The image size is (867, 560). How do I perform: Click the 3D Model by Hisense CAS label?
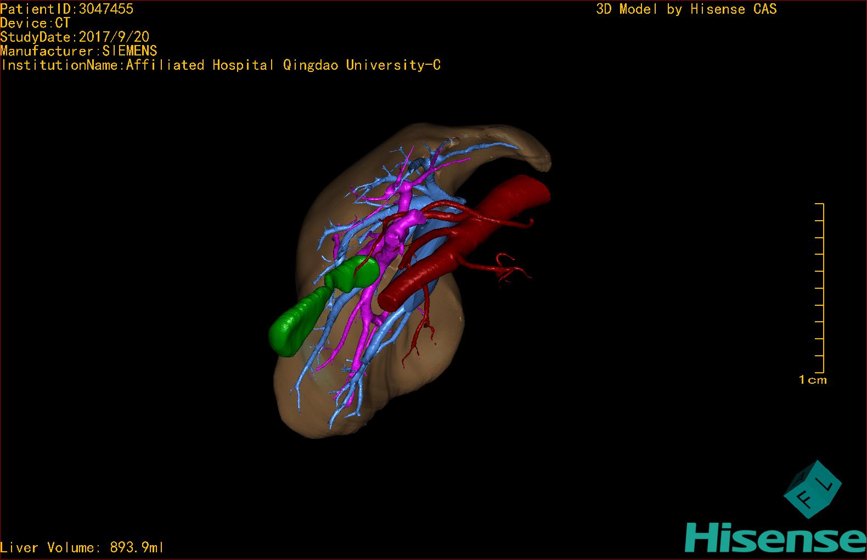[x=686, y=9]
